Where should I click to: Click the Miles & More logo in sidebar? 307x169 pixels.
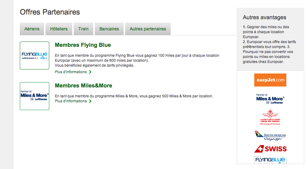point(270,99)
